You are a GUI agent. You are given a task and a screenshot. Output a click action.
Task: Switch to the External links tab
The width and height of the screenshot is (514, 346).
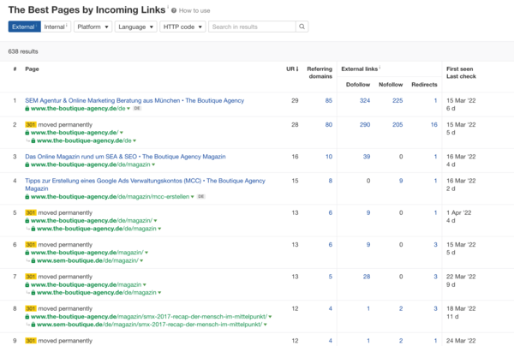(x=25, y=27)
